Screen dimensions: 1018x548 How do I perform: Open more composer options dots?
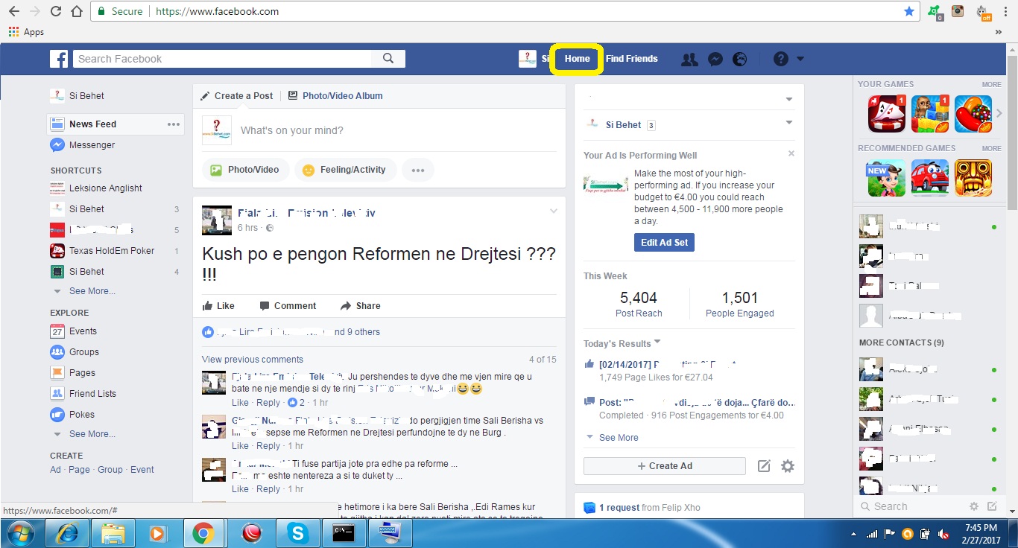click(x=418, y=170)
